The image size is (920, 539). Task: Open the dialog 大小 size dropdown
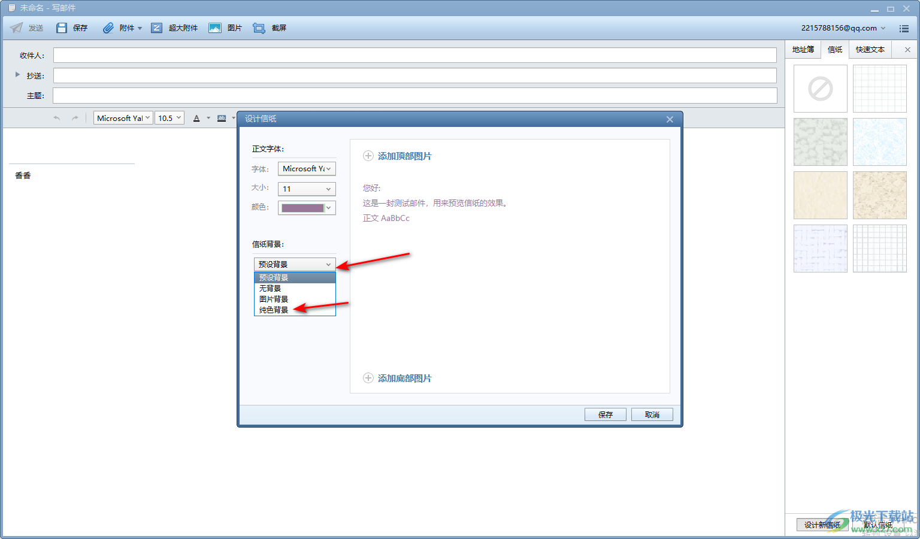pyautogui.click(x=307, y=189)
